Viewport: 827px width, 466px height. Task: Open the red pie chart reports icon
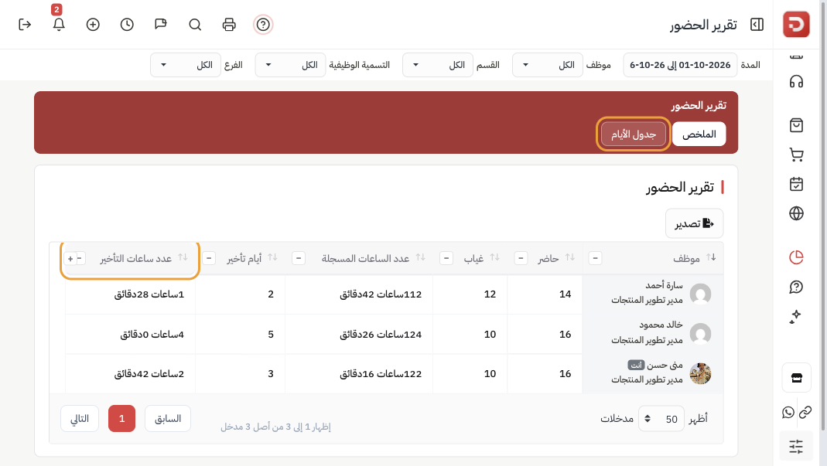(796, 257)
